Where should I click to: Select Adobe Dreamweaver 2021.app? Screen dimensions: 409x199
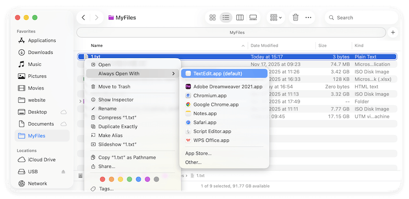tap(224, 87)
